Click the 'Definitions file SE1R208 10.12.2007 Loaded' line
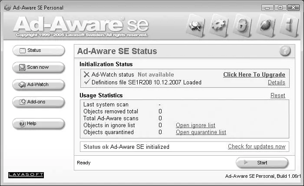The image size is (304, 186). pyautogui.click(x=146, y=83)
